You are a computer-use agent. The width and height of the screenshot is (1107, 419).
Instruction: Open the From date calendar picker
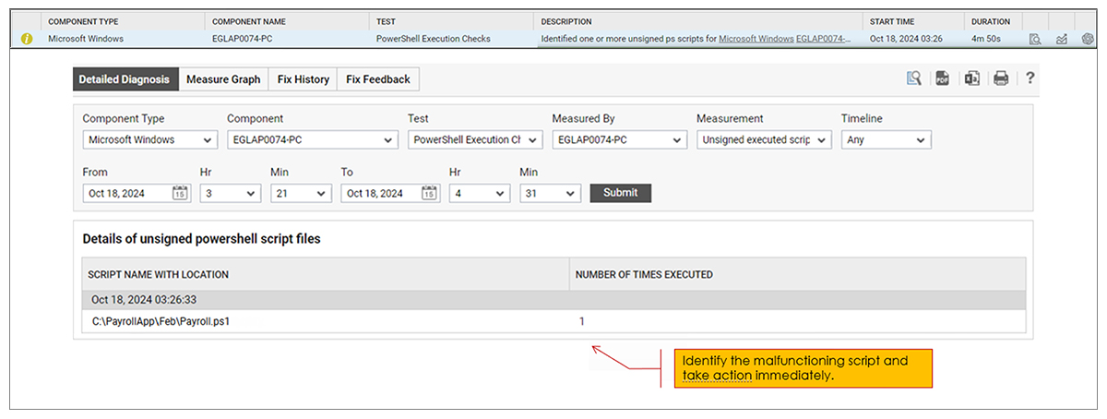[x=180, y=193]
